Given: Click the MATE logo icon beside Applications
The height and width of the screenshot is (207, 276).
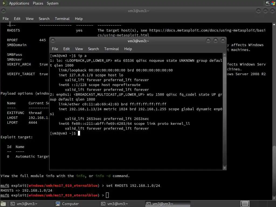Looking at the screenshot, I should (5, 3).
